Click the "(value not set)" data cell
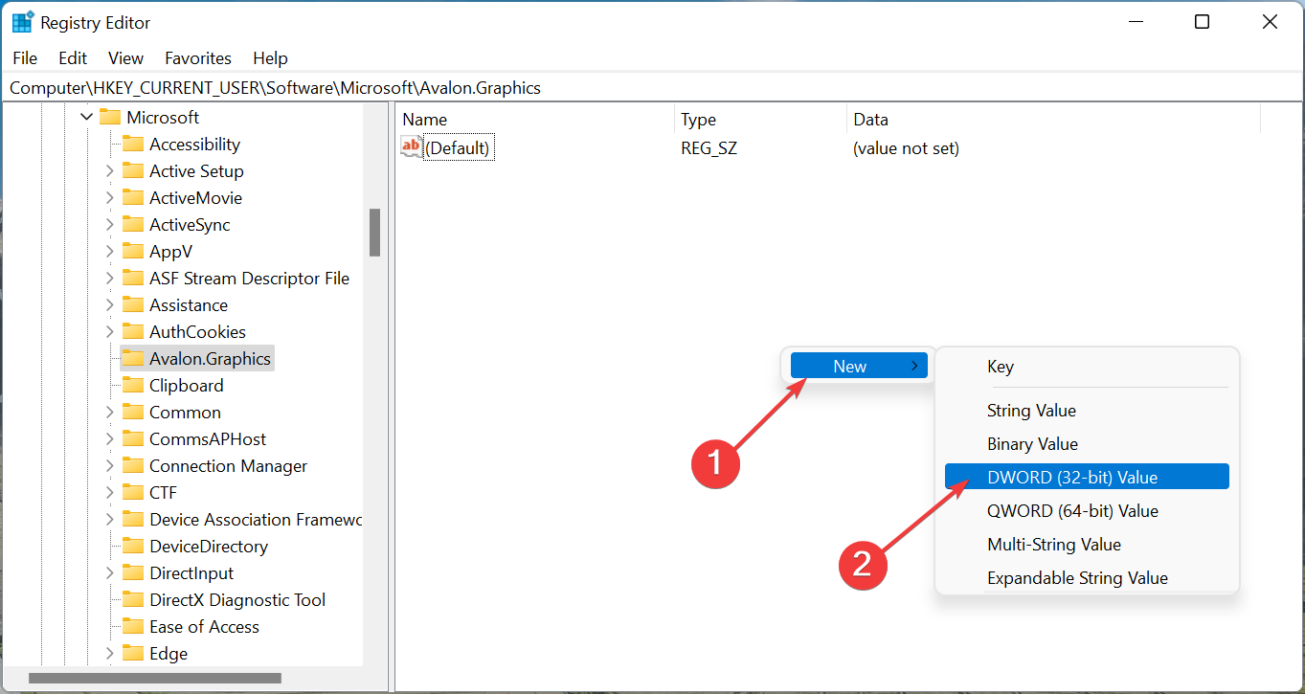 pyautogui.click(x=906, y=148)
